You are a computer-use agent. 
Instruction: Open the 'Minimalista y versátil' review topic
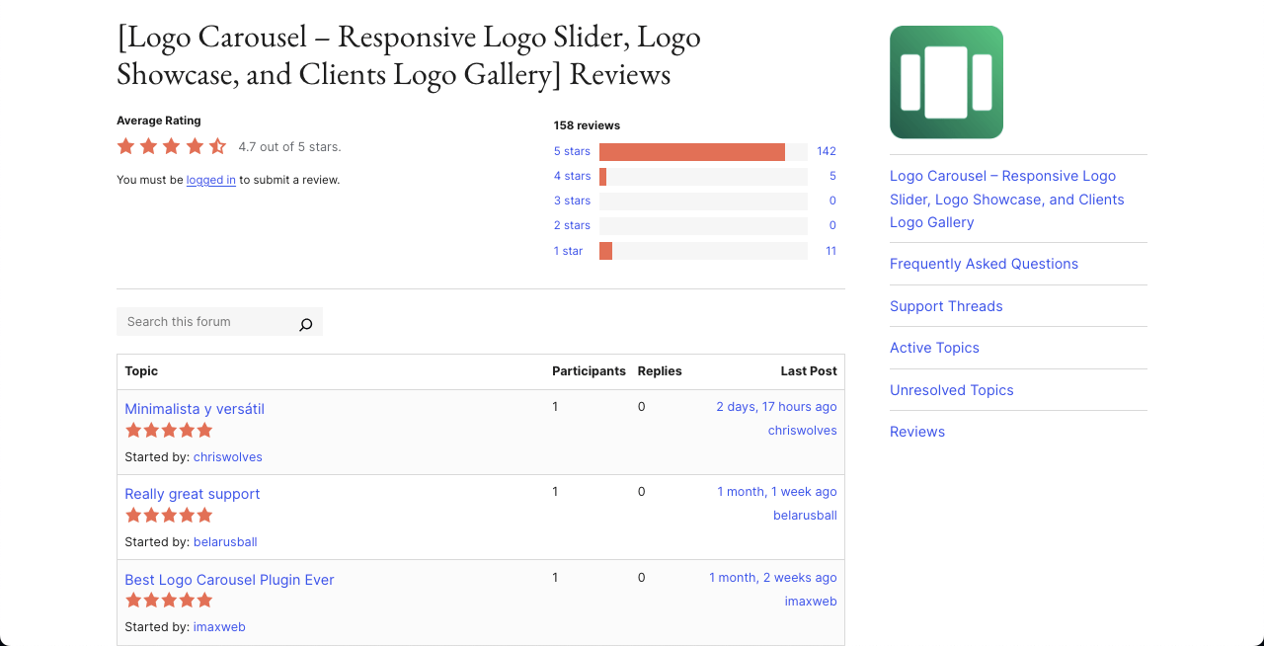(194, 408)
